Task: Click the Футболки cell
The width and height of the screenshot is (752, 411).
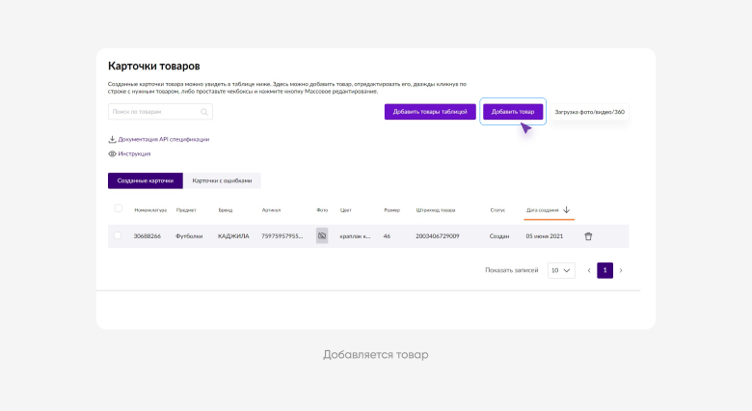Action: pos(189,236)
